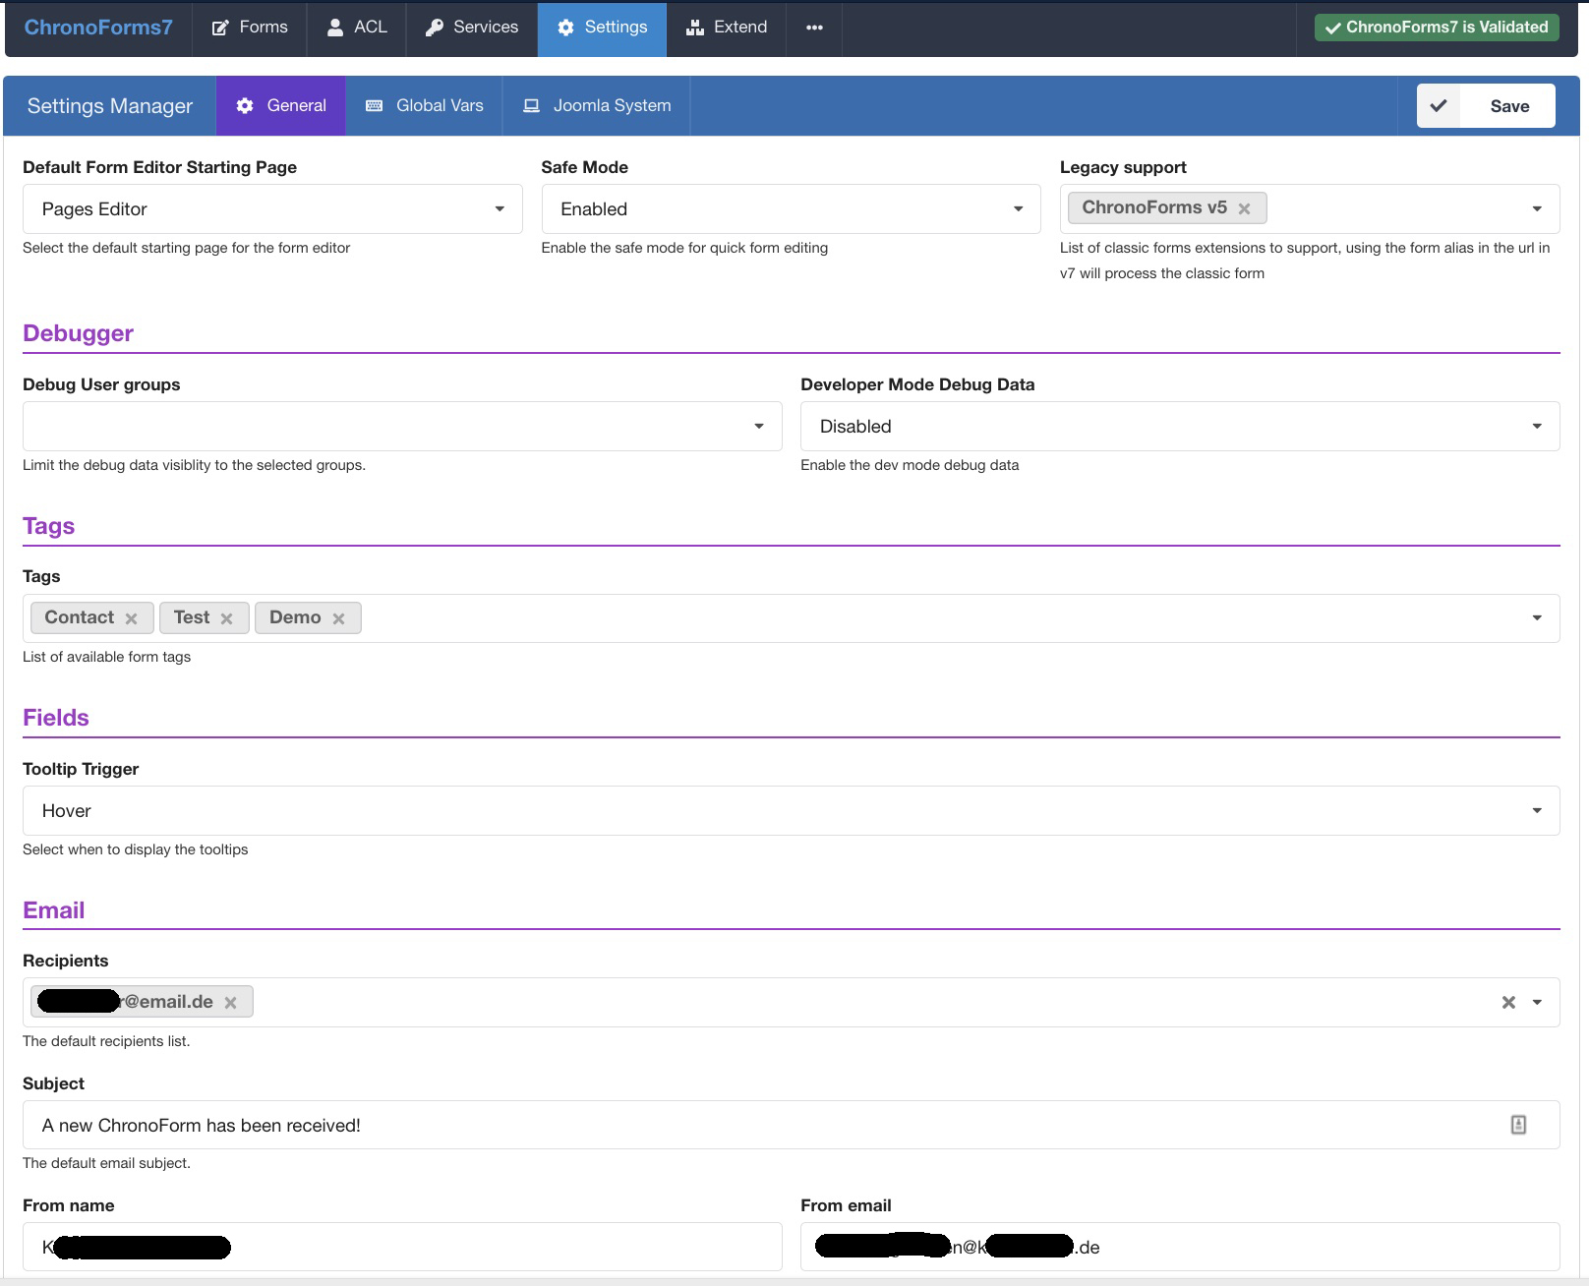Expand the Recipients dropdown arrow
This screenshot has height=1286, width=1589.
tap(1537, 1003)
